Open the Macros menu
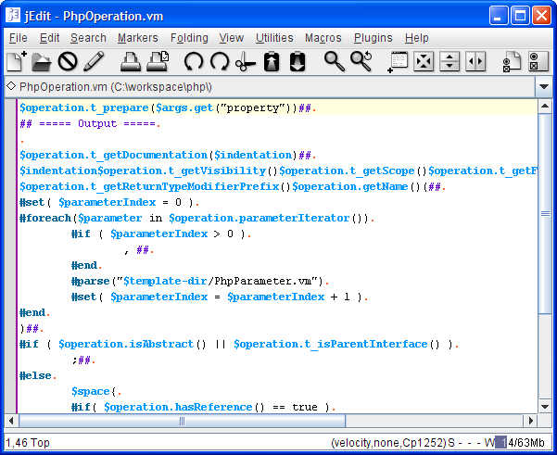 tap(323, 38)
